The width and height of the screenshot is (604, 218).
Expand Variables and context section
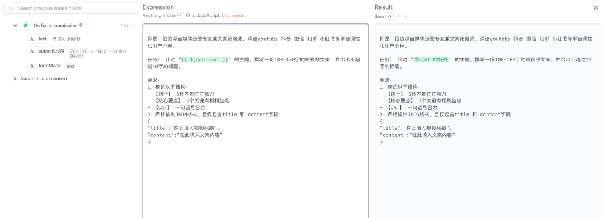[x=15, y=79]
